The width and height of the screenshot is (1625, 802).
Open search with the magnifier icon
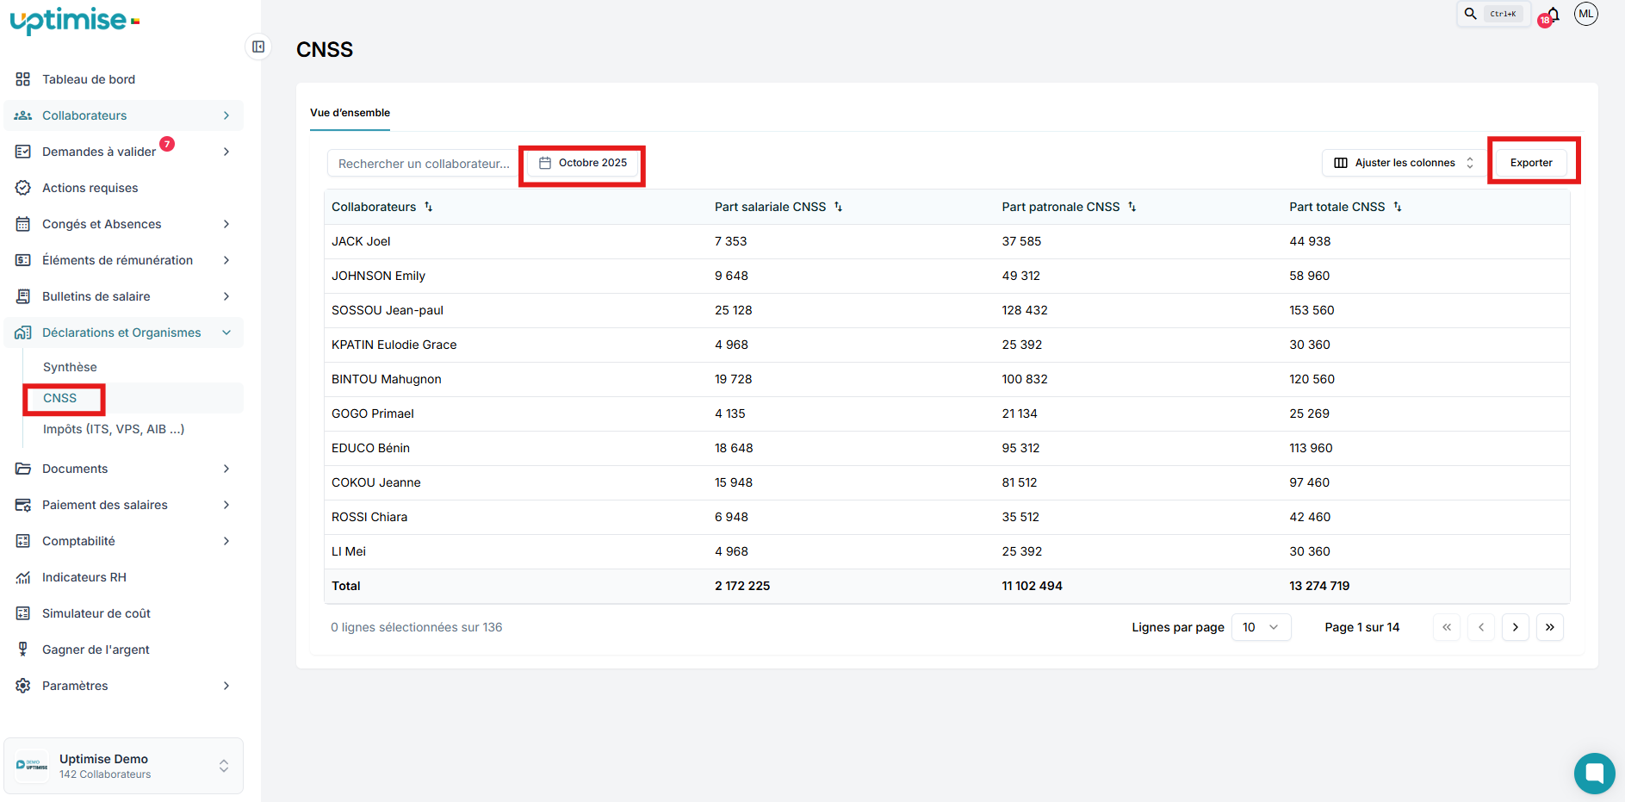point(1471,14)
